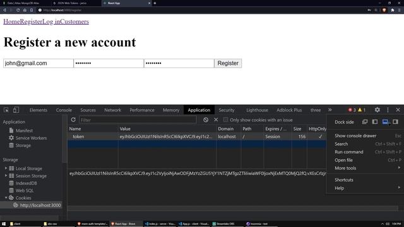Image resolution: width=404 pixels, height=227 pixels.
Task: Select Web SQL in storage tree
Action: tap(25, 190)
